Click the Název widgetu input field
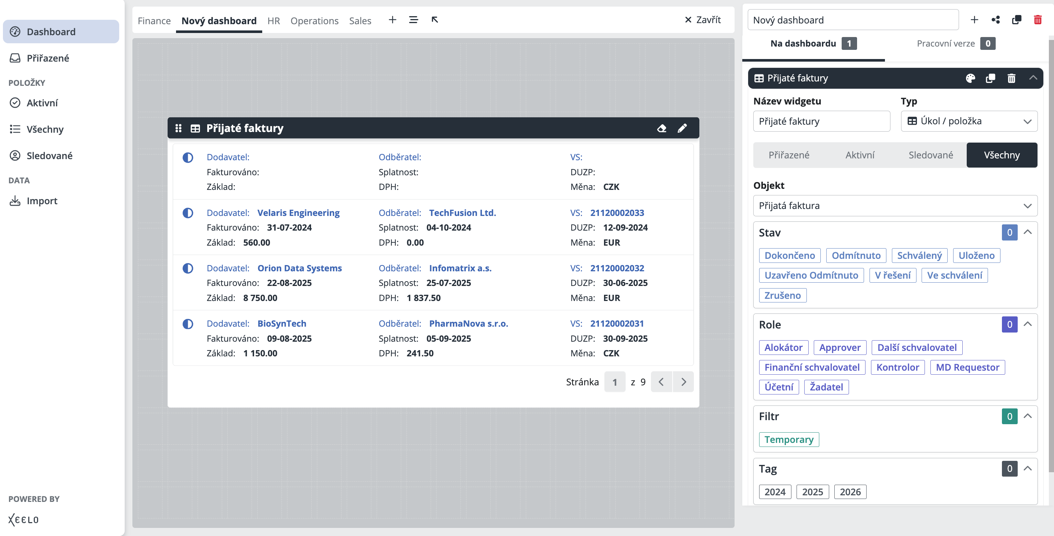The width and height of the screenshot is (1054, 536). 821,121
